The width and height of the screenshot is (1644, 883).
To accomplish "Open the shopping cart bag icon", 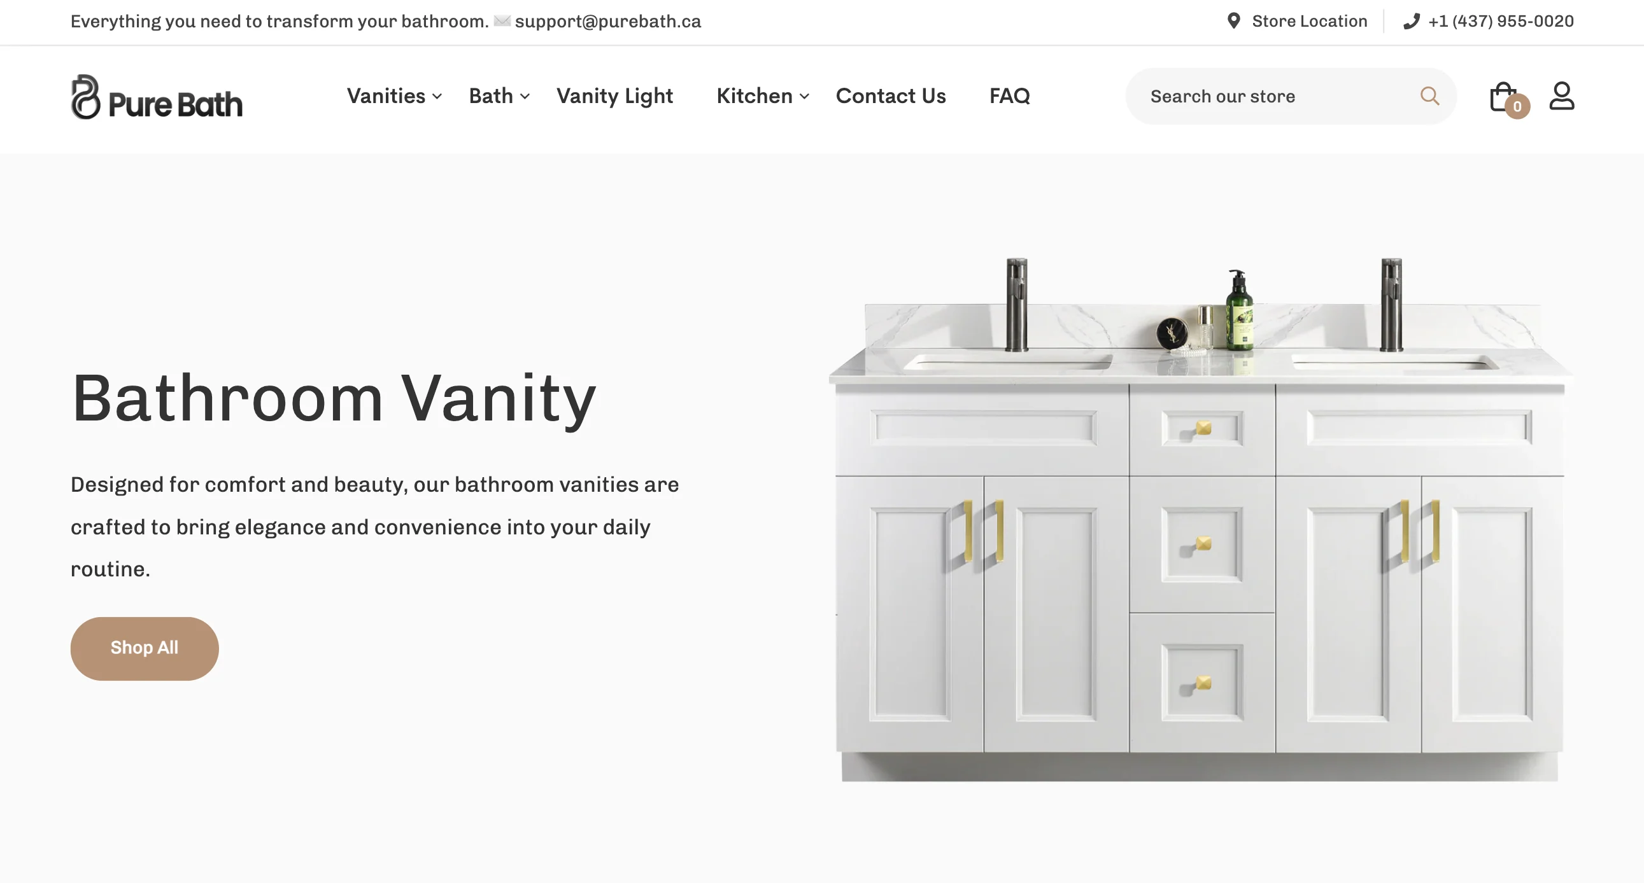I will click(x=1503, y=96).
